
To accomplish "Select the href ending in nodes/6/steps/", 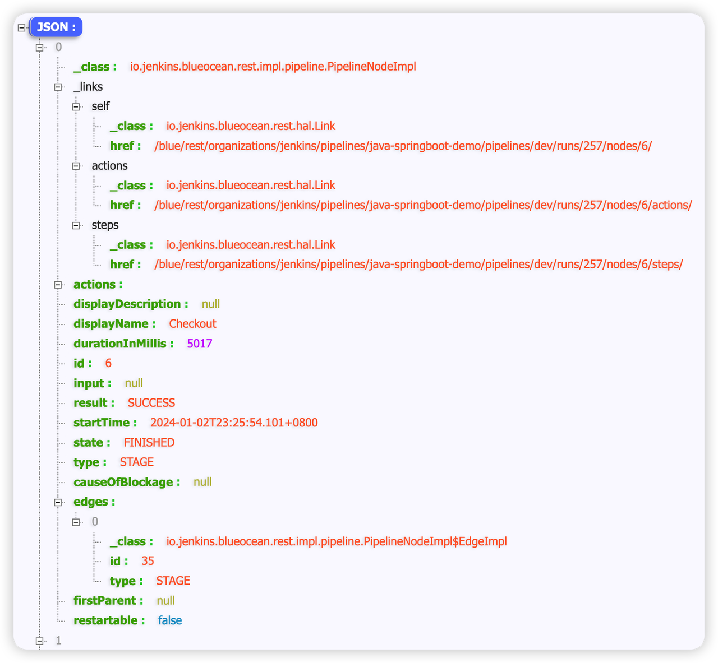I will click(418, 265).
